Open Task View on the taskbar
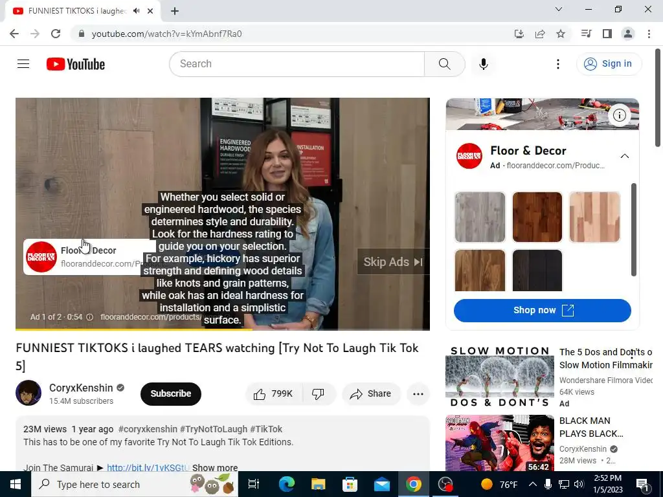The image size is (663, 497). (x=254, y=484)
